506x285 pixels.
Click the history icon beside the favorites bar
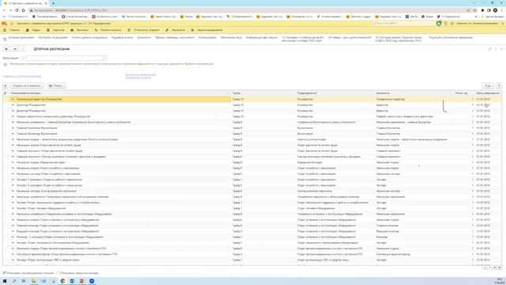click(5, 39)
